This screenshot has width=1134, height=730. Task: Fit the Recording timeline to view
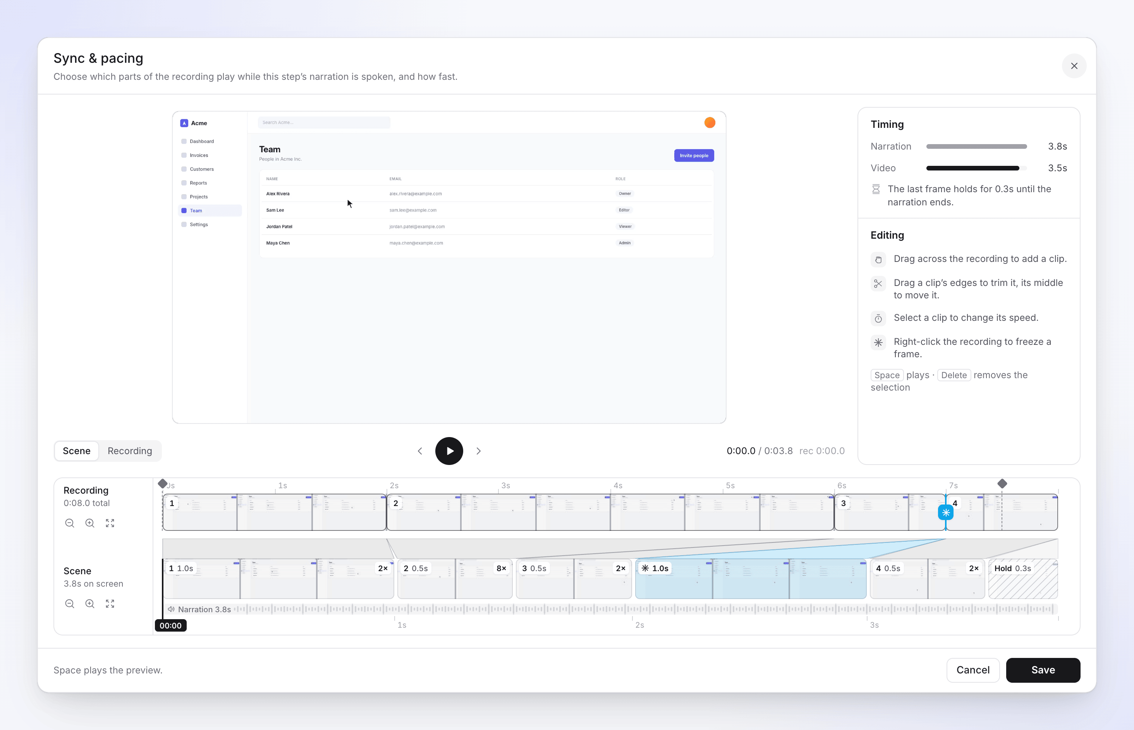(x=110, y=523)
